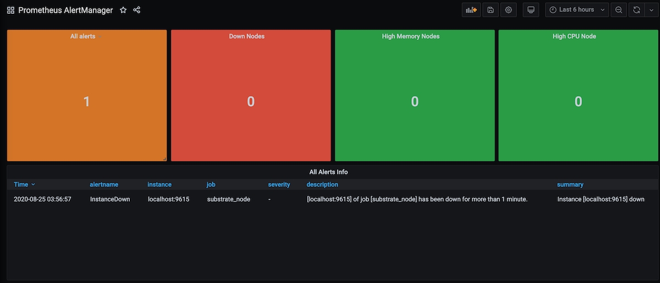Open the All alerts panel title menu
Image resolution: width=660 pixels, height=283 pixels.
(x=82, y=36)
